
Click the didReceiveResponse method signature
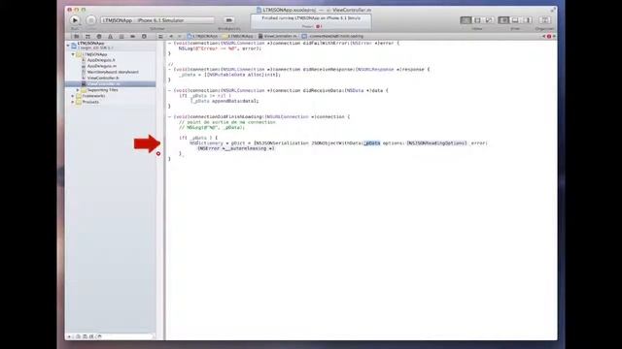tap(299, 69)
